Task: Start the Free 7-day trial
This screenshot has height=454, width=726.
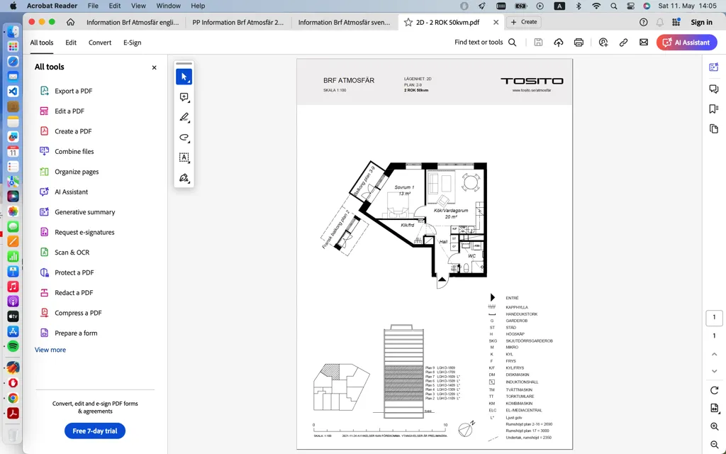Action: 95,431
